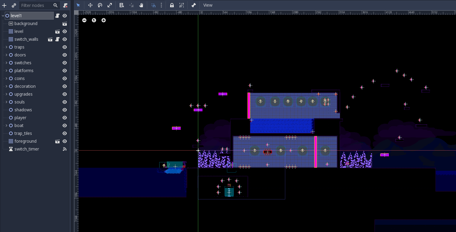Image resolution: width=456 pixels, height=232 pixels.
Task: Toggle visibility of the player node
Action: click(x=65, y=118)
